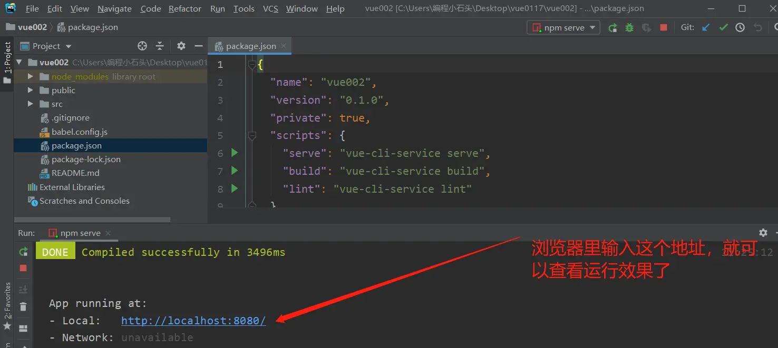Click the layout icon in the Run panel sidebar
778x348 pixels.
pyautogui.click(x=23, y=329)
